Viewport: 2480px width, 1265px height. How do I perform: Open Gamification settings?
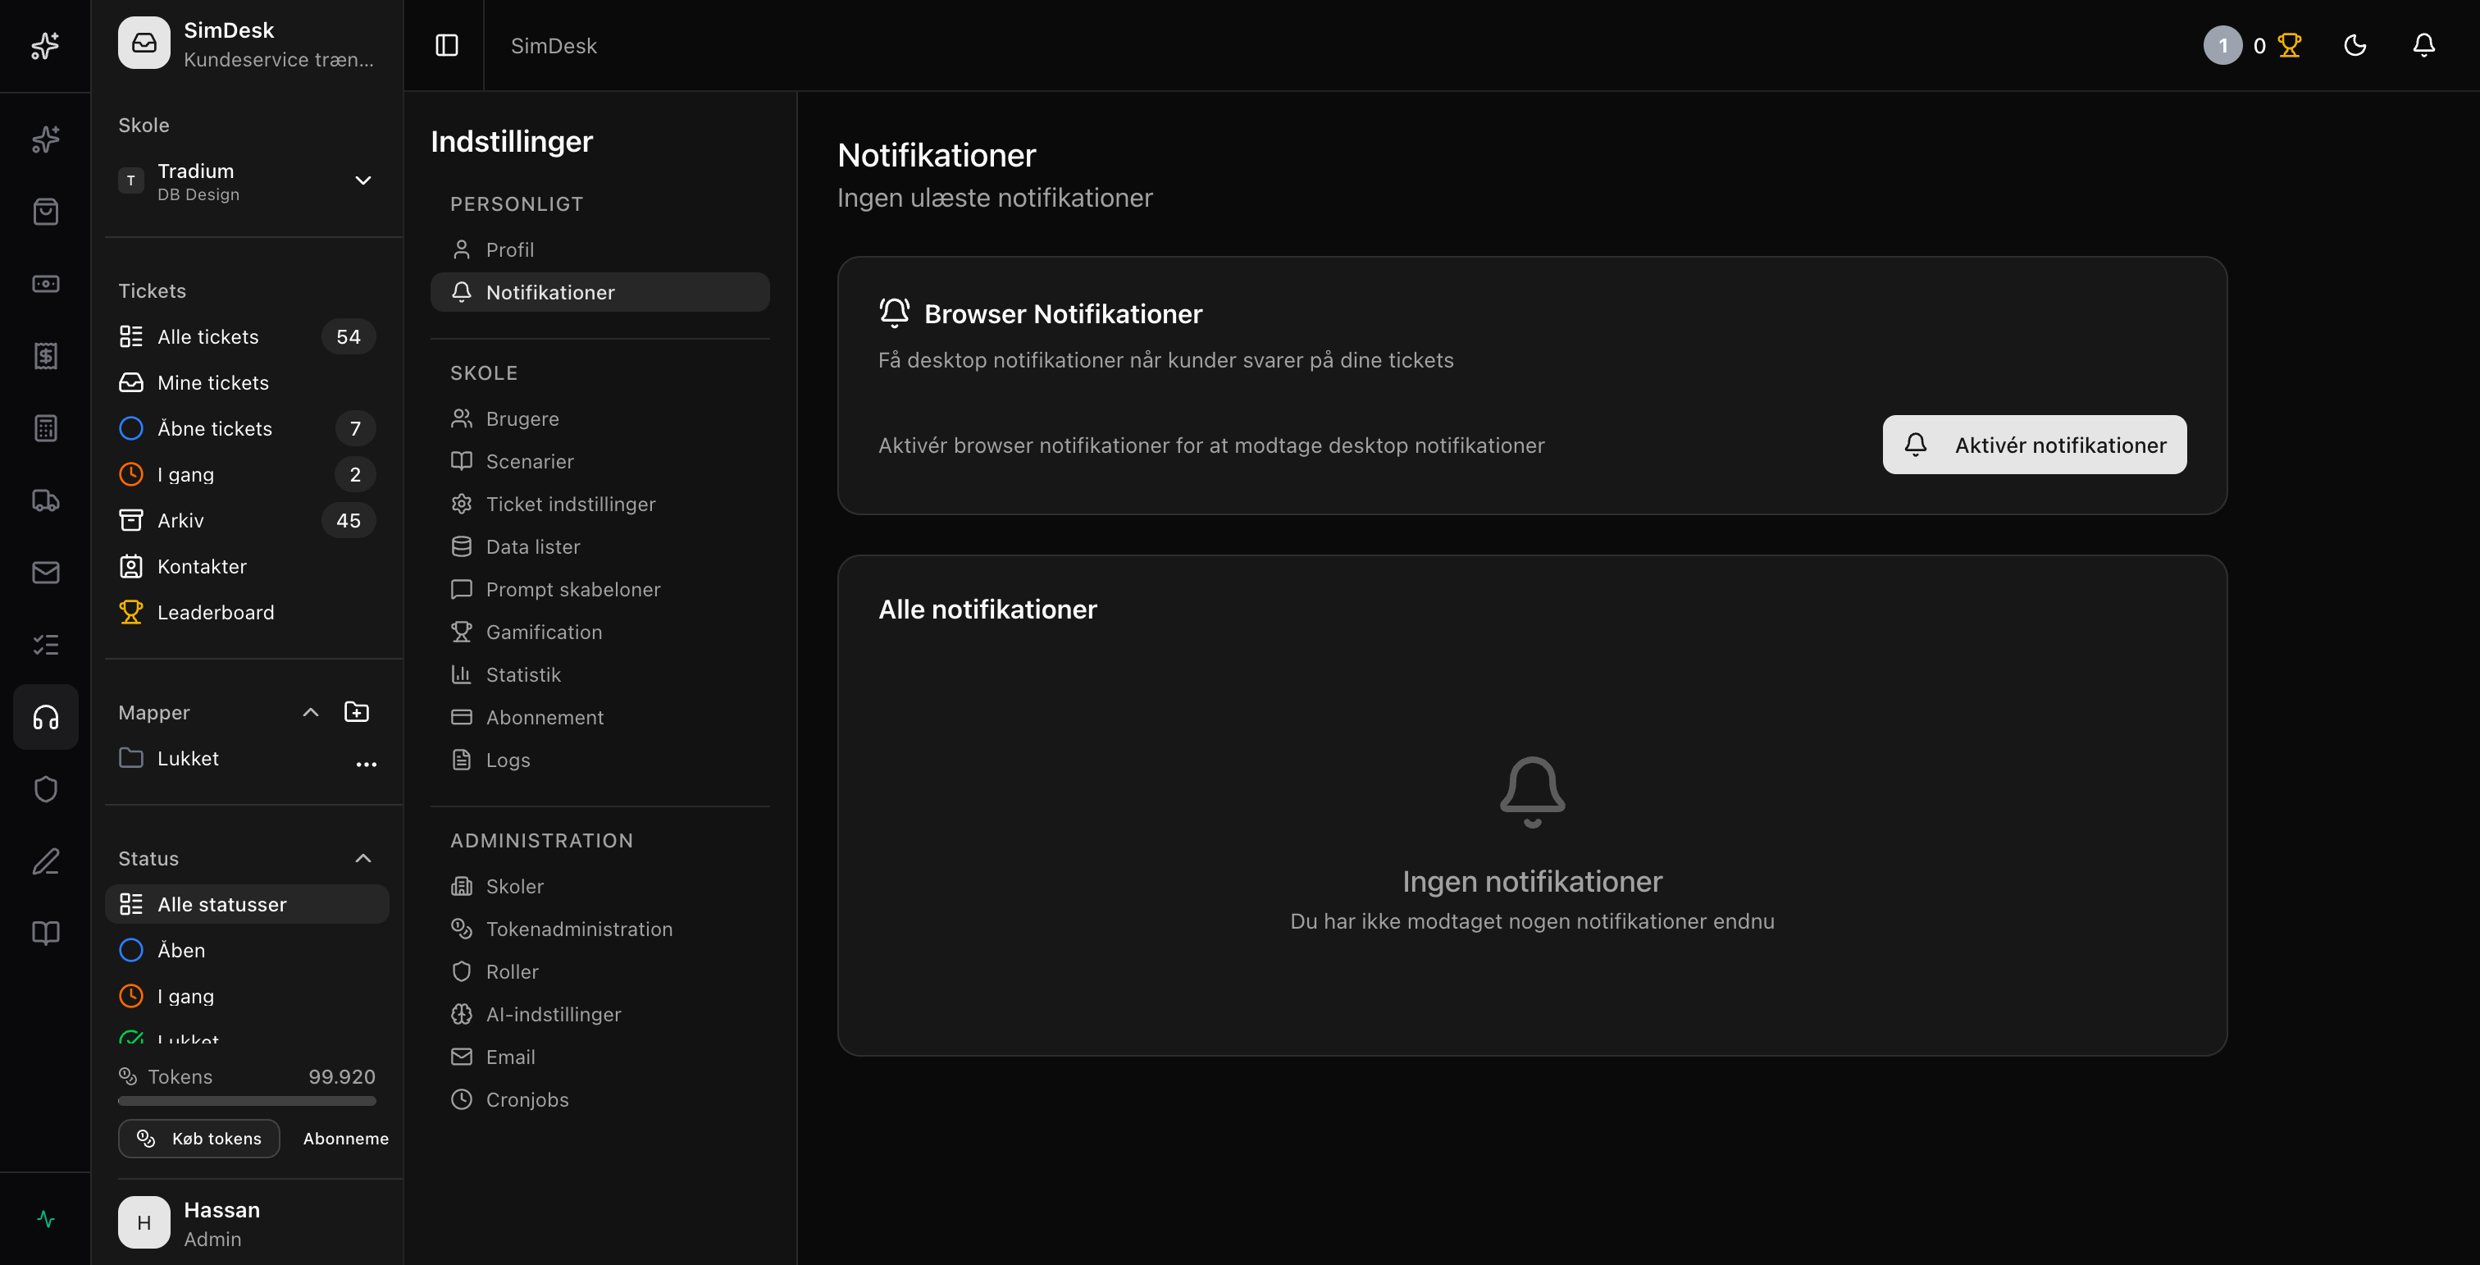(x=599, y=632)
